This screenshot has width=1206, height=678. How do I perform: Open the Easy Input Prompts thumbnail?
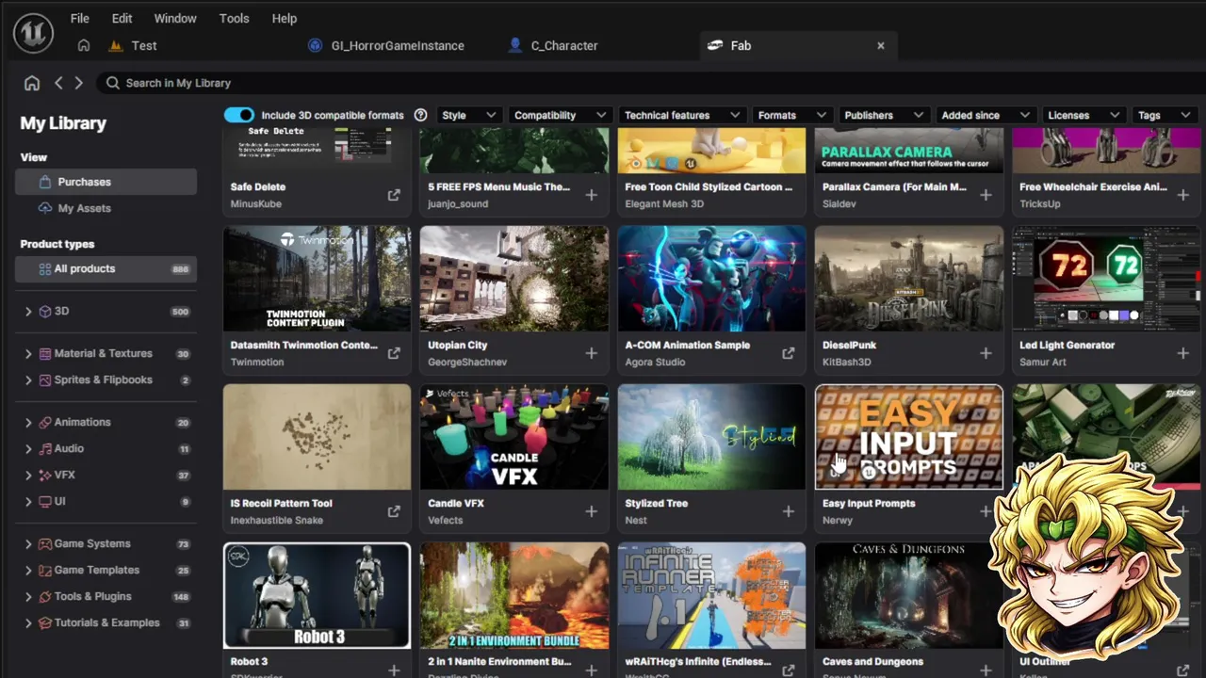click(909, 437)
